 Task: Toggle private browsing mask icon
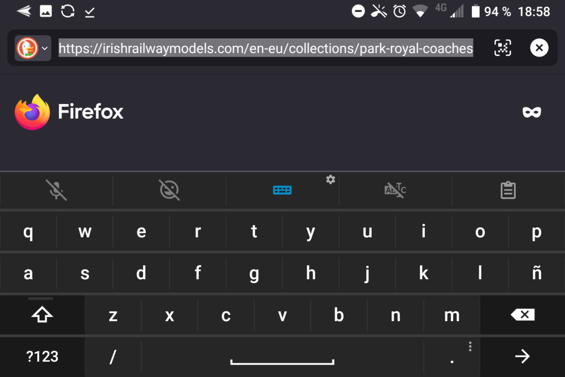tap(532, 112)
